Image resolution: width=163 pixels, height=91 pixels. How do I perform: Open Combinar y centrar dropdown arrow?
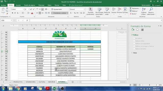pos(67,13)
